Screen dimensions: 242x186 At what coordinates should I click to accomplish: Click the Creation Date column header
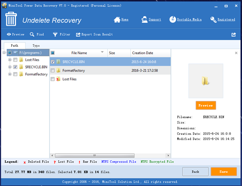(x=151, y=53)
